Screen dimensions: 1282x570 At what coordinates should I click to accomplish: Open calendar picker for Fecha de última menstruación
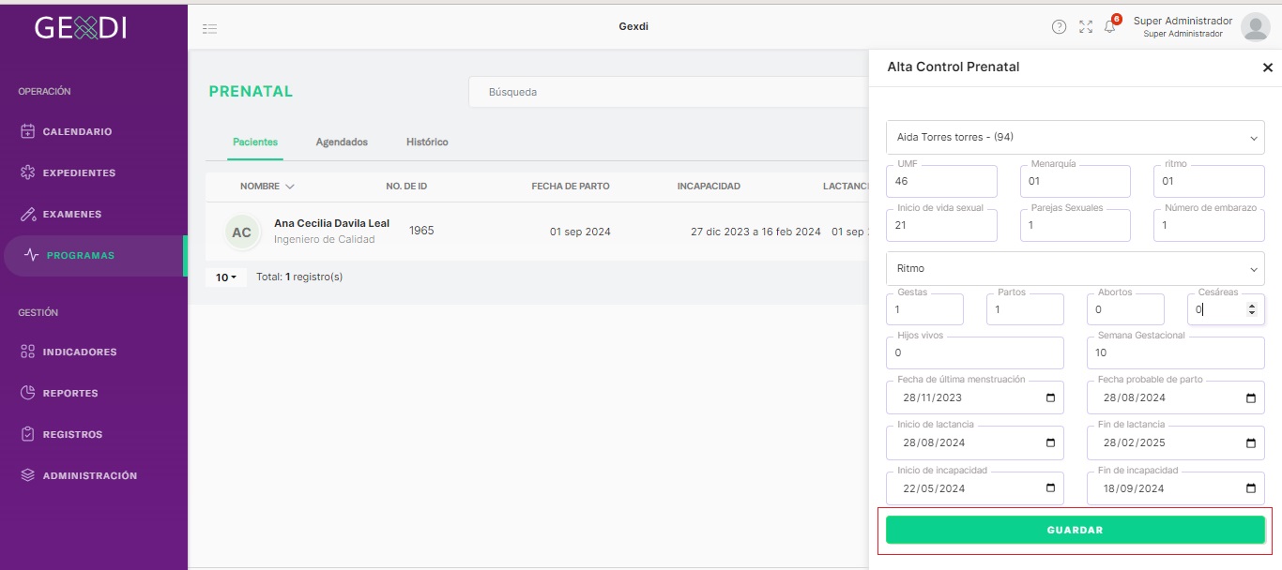click(x=1050, y=397)
